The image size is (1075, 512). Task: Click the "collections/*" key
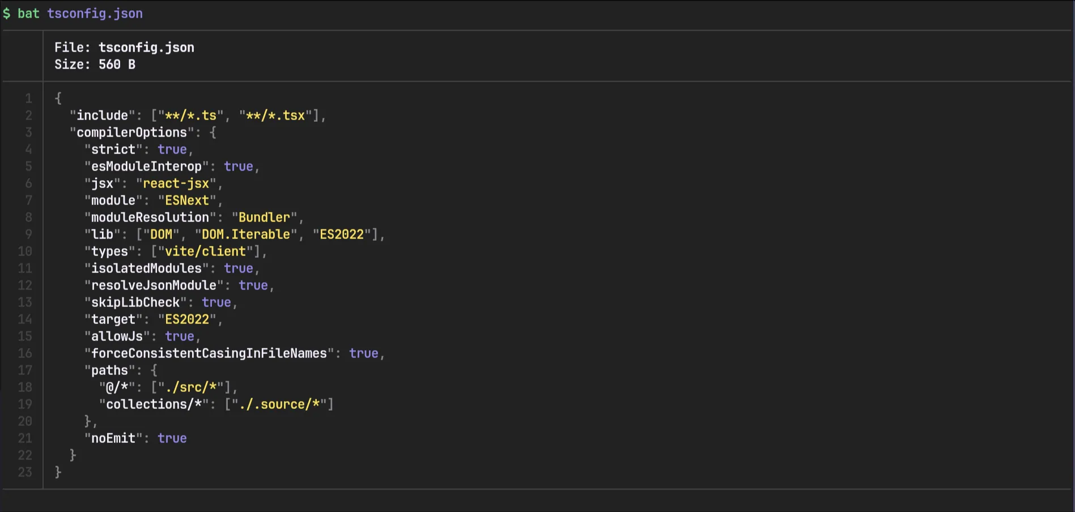[x=154, y=404]
